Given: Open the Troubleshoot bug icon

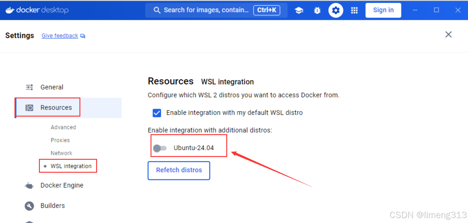Looking at the screenshot, I should [317, 10].
